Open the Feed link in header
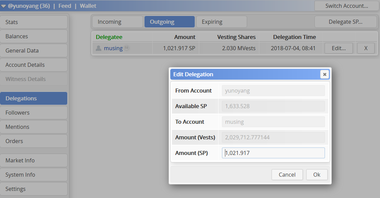Viewport: 380px width, 198px height. (65, 6)
